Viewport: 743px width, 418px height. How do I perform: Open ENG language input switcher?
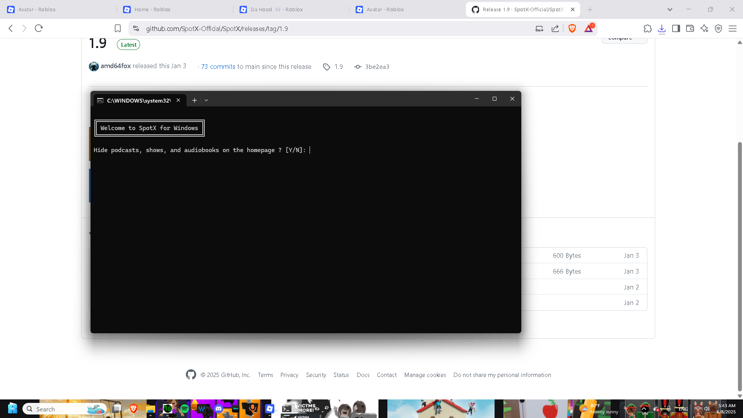coord(683,409)
